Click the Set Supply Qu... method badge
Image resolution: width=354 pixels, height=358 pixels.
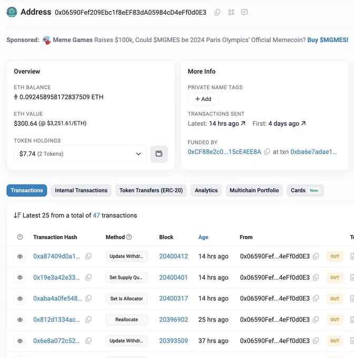click(x=126, y=277)
